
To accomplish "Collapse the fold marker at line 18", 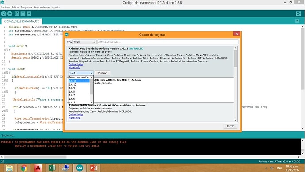I will coord(7,92).
